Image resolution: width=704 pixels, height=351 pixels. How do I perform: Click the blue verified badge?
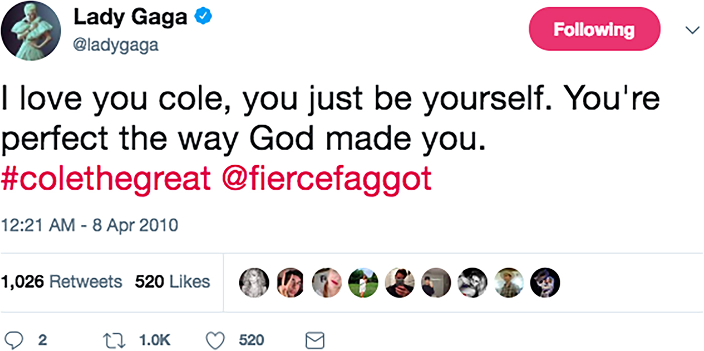203,18
